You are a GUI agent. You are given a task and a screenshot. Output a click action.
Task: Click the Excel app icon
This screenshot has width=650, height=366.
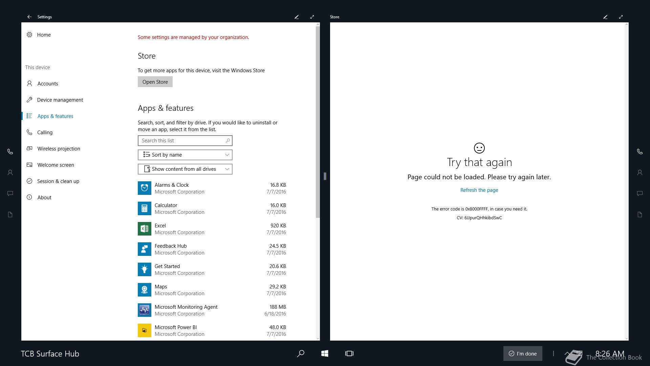click(145, 229)
